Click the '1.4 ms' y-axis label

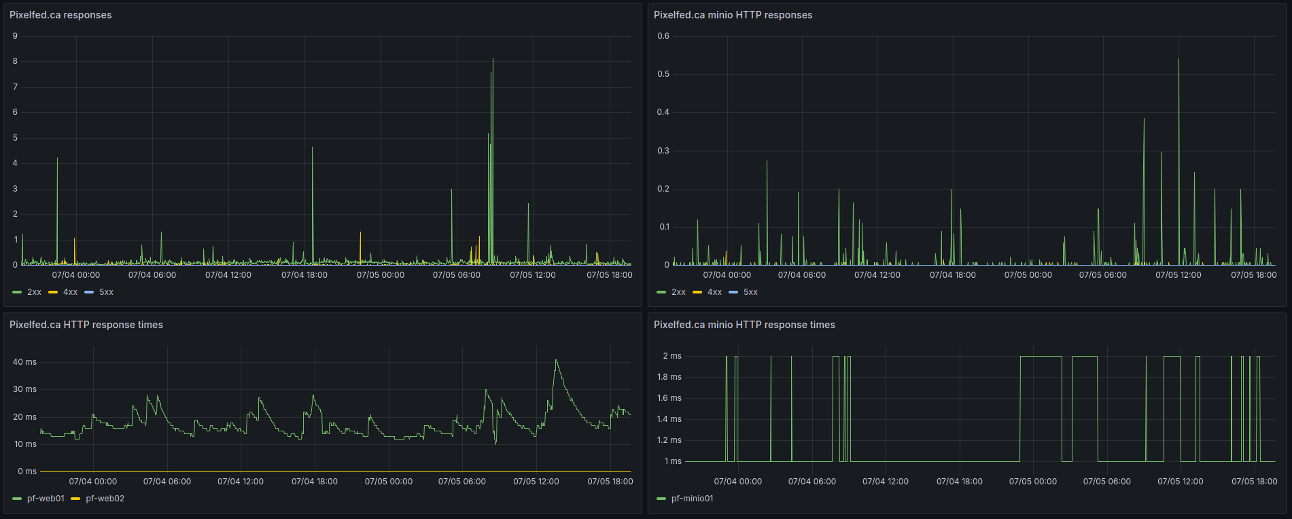coord(669,419)
